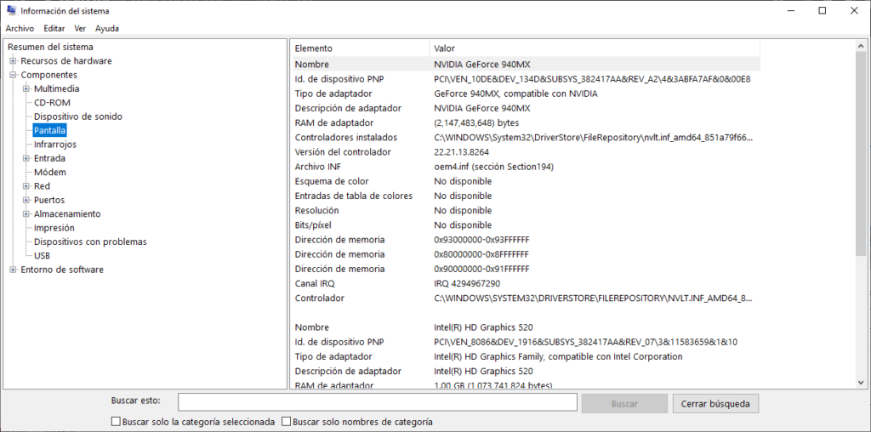The image size is (871, 432).
Task: Click the System Information app icon in title bar
Action: (10, 10)
